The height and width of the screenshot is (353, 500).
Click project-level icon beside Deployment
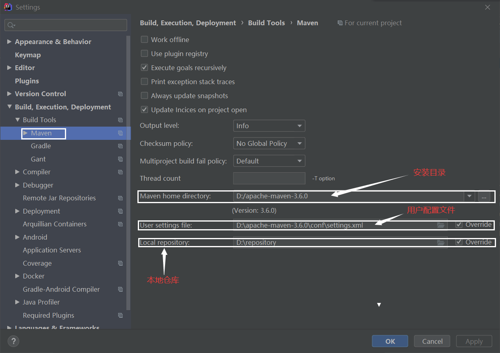point(120,211)
